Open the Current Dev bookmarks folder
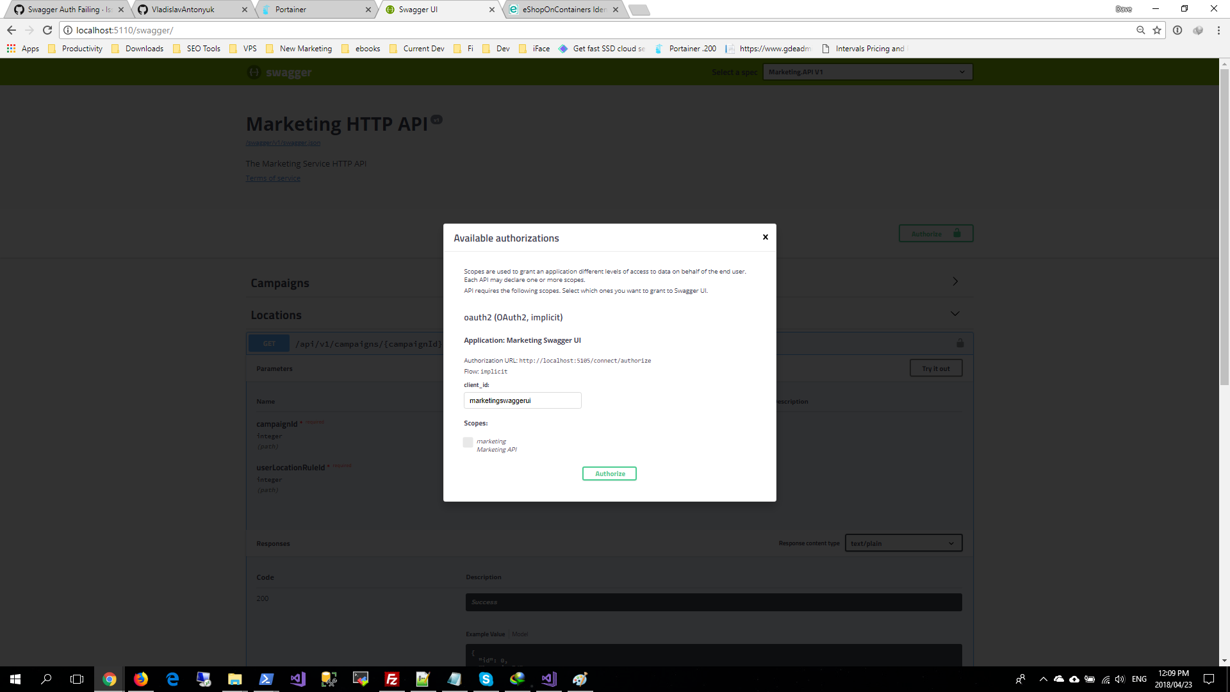This screenshot has height=692, width=1230. point(417,49)
